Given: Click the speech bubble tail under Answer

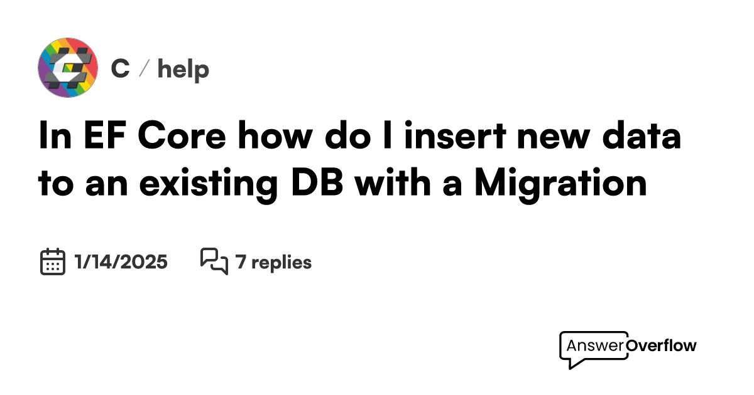Looking at the screenshot, I should click(x=572, y=362).
